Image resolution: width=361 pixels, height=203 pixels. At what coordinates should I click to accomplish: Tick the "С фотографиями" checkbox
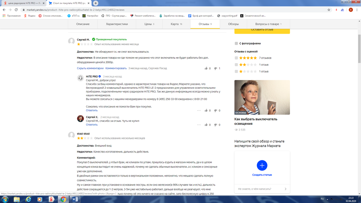point(236,43)
